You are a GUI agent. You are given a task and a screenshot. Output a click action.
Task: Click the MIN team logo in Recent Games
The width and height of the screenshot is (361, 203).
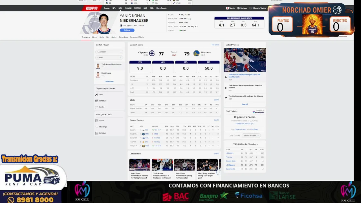coord(143,134)
